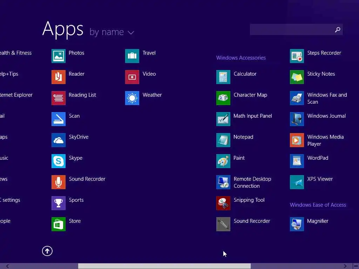Image resolution: width=359 pixels, height=269 pixels.
Task: Click the 'PC settings' text entry
Action: pyautogui.click(x=10, y=200)
